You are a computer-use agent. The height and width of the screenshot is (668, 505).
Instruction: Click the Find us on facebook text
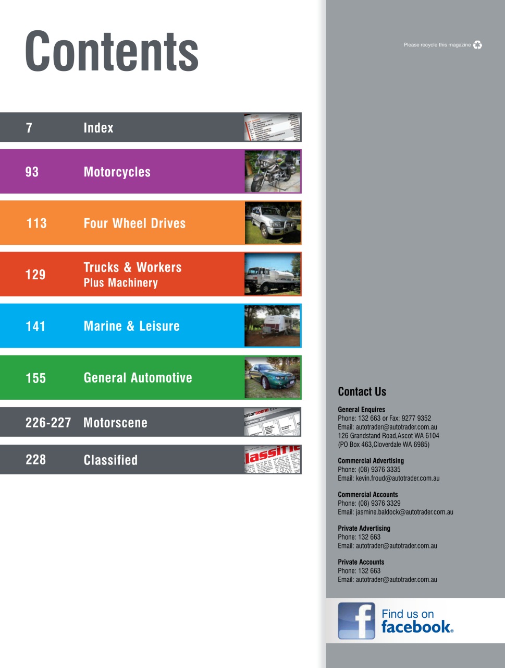tap(417, 620)
